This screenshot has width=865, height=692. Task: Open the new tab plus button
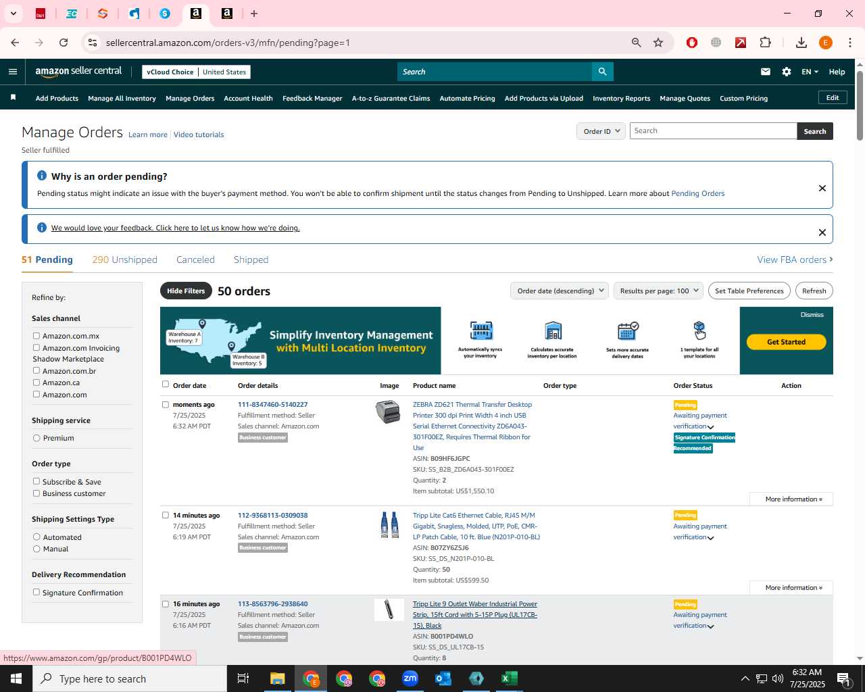(254, 14)
